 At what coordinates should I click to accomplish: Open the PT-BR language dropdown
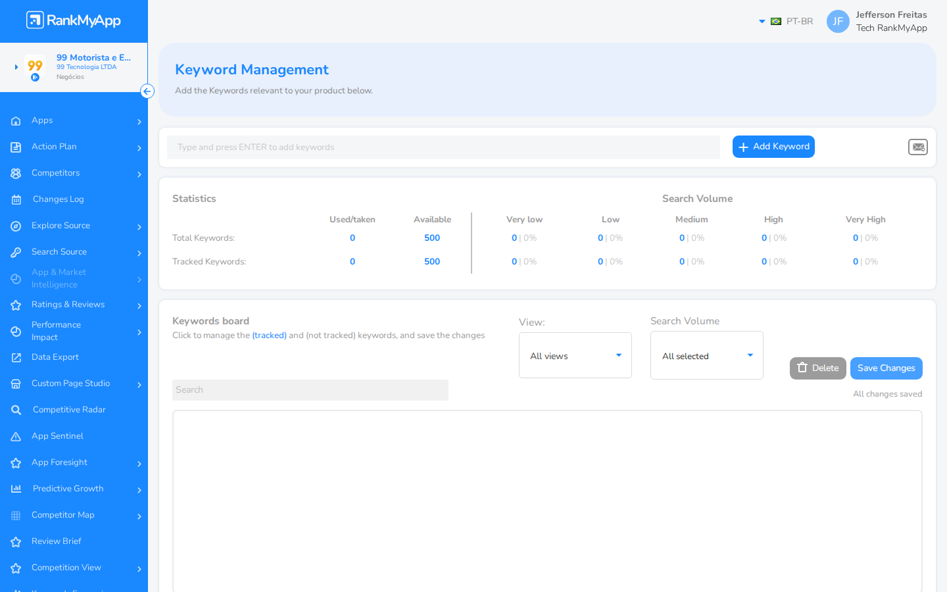coord(786,22)
